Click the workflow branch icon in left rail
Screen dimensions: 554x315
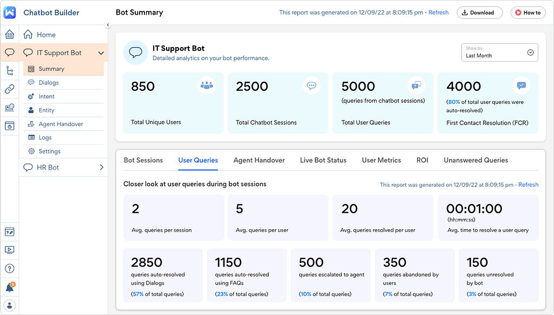(9, 71)
